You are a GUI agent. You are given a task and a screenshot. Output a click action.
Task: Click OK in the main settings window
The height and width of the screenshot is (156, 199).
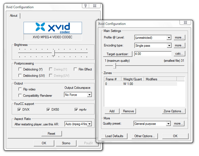(x=175, y=136)
